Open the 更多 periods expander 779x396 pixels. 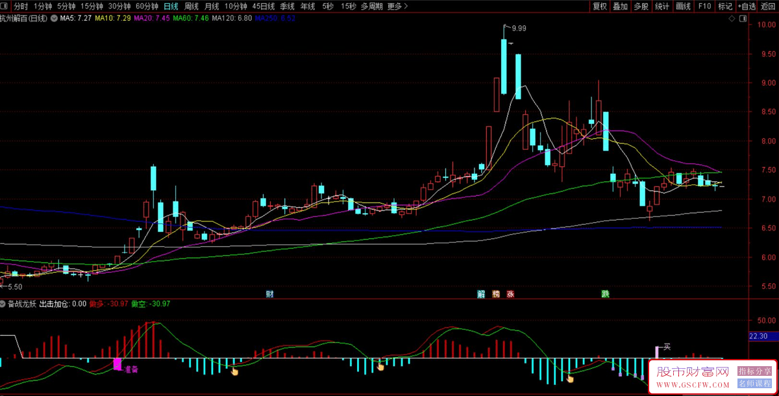(397, 6)
